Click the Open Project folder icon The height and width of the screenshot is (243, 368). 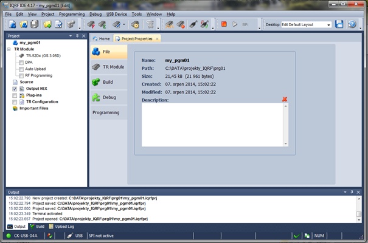(x=23, y=24)
